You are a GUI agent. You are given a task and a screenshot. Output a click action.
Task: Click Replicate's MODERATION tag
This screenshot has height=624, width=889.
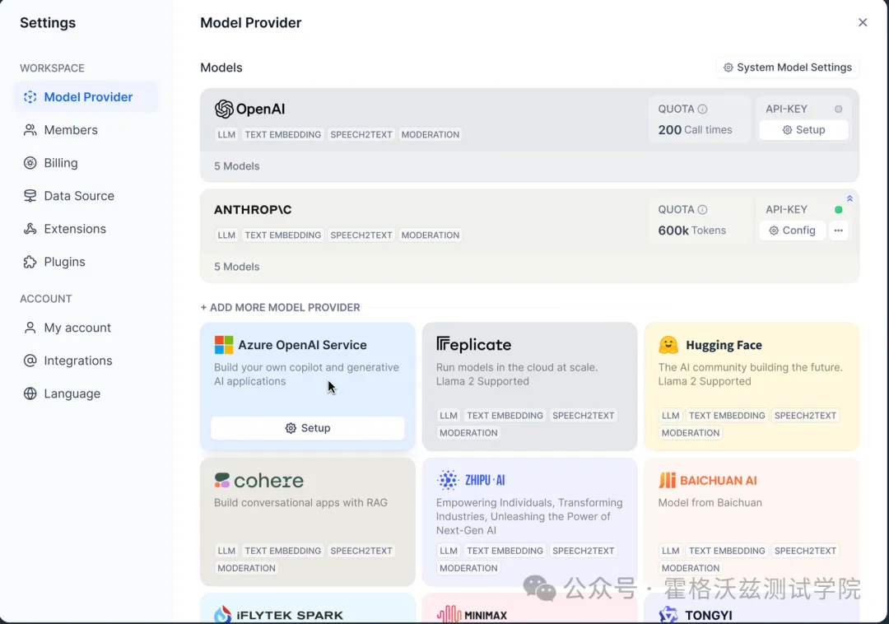pyautogui.click(x=468, y=433)
